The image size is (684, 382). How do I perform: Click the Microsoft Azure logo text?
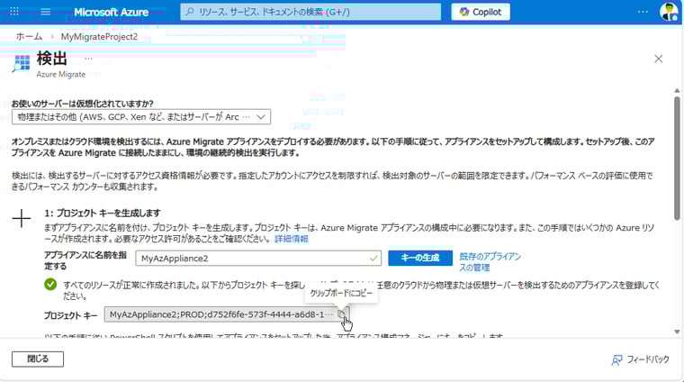[112, 13]
